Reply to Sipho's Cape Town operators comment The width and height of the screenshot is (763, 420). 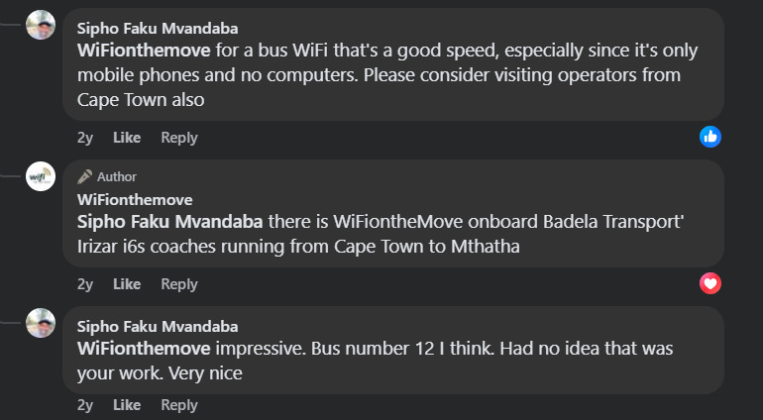point(179,138)
